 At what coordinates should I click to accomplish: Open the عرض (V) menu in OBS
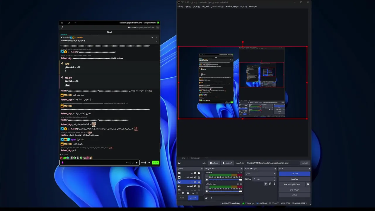point(197,6)
